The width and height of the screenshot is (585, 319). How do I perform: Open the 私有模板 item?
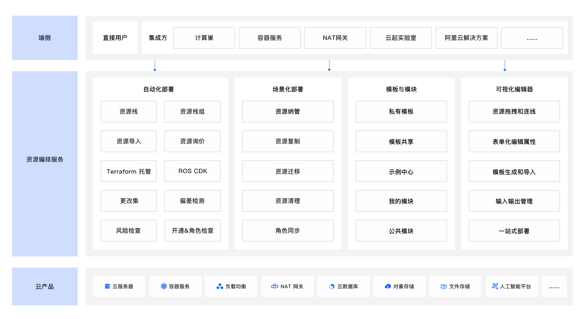[401, 111]
